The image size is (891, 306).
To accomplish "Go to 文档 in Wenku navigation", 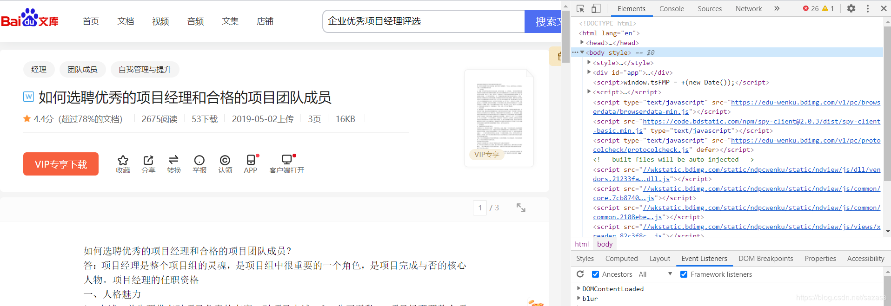I will (126, 21).
